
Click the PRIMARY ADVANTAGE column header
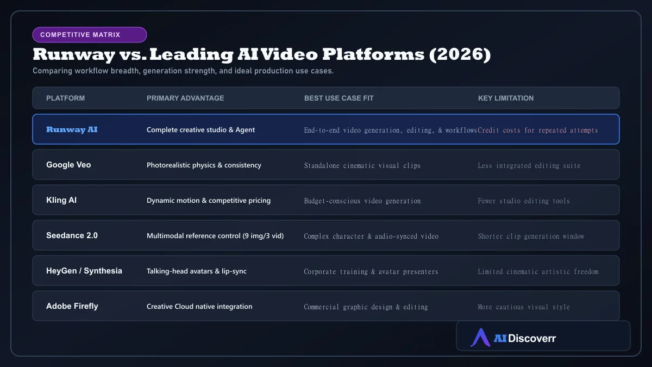tap(185, 98)
